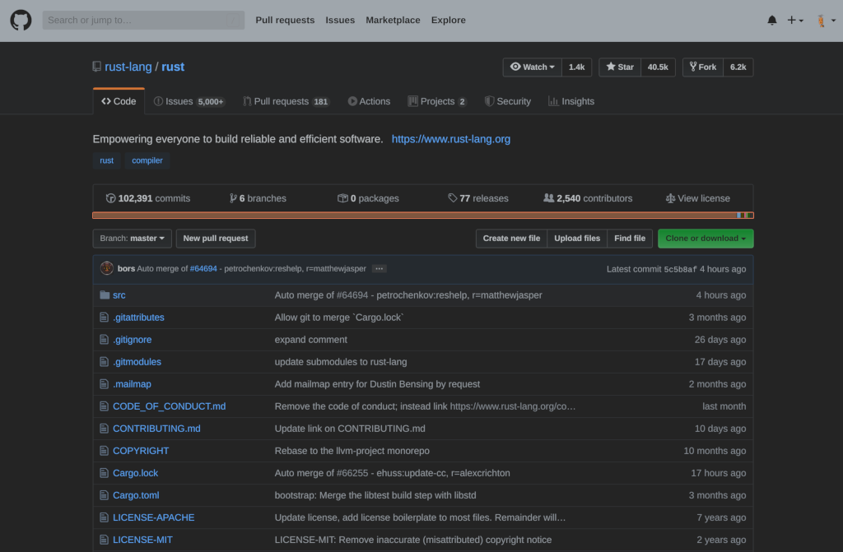
Task: Open the Cargo.toml file
Action: pyautogui.click(x=136, y=495)
